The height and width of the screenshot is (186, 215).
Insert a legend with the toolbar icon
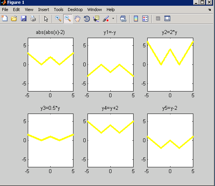tap(145, 19)
